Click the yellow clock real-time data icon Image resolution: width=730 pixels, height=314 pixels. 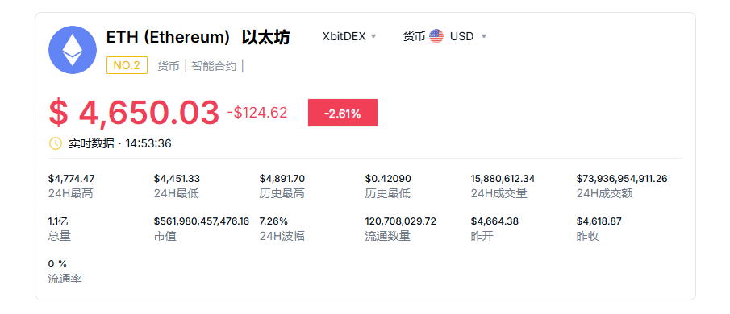[x=56, y=143]
